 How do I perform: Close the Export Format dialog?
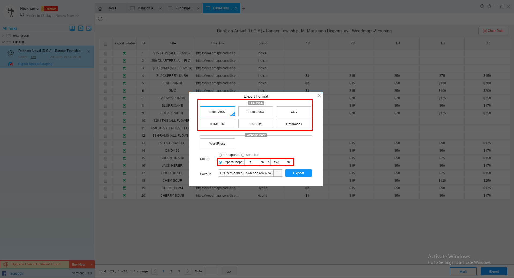319,96
